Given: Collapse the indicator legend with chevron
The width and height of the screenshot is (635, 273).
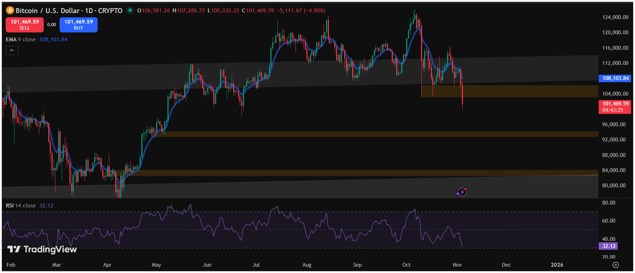Looking at the screenshot, I should pos(12,50).
